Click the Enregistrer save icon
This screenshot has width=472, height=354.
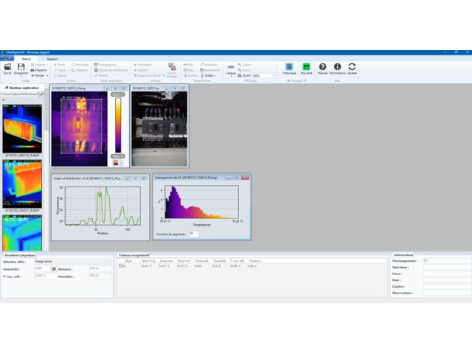(x=21, y=66)
